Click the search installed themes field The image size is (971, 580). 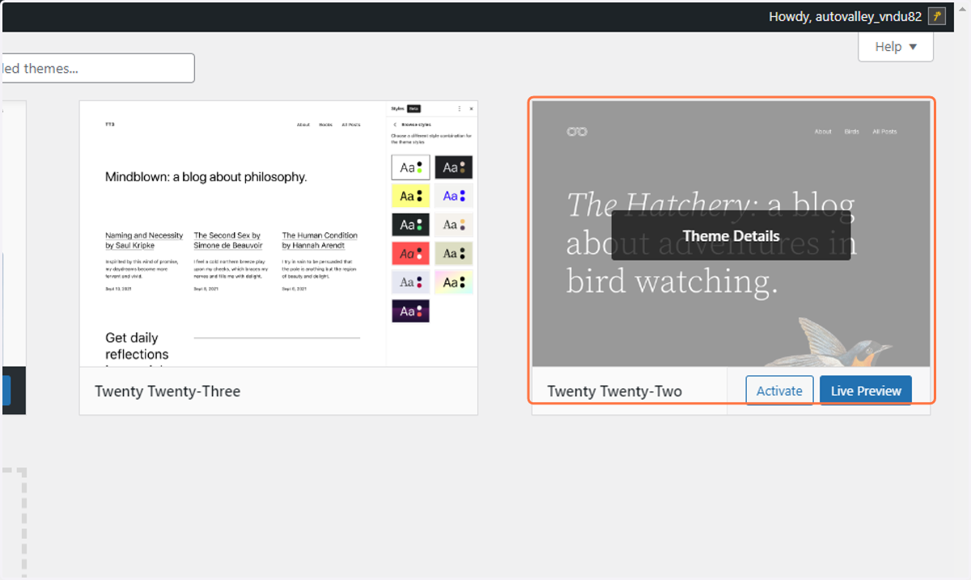point(97,68)
